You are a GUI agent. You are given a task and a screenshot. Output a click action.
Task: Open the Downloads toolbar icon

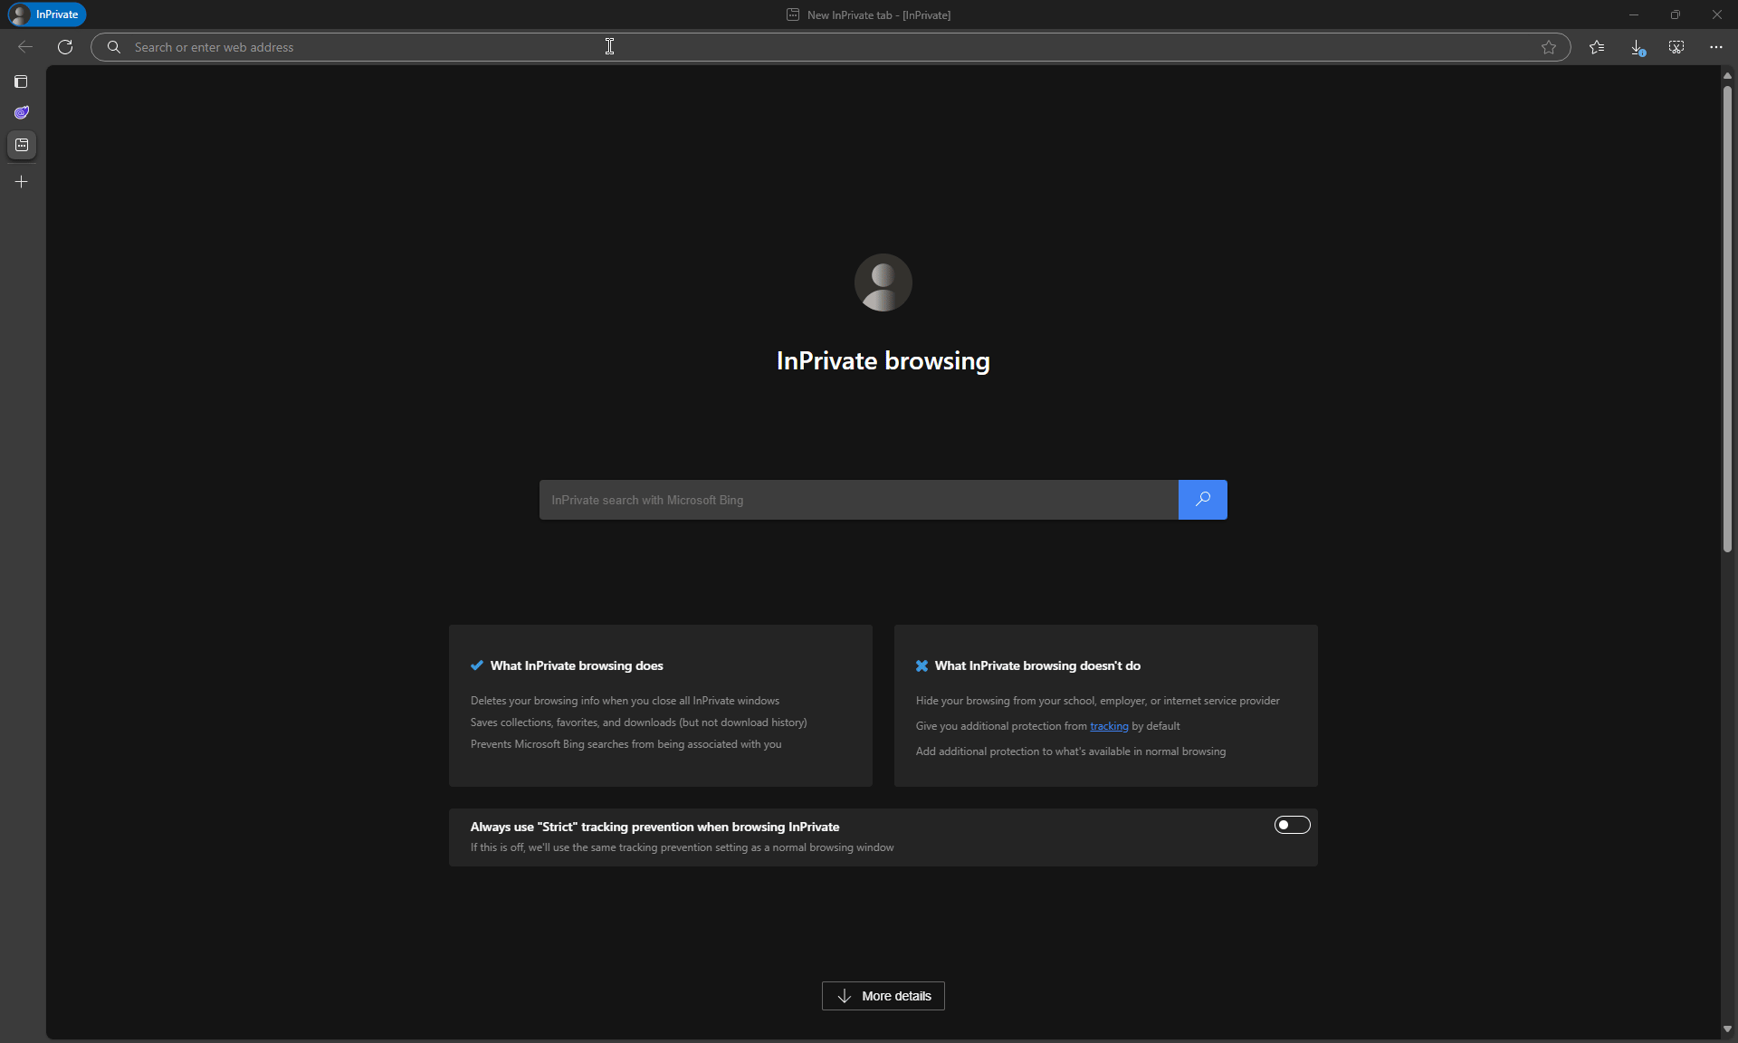[1637, 47]
